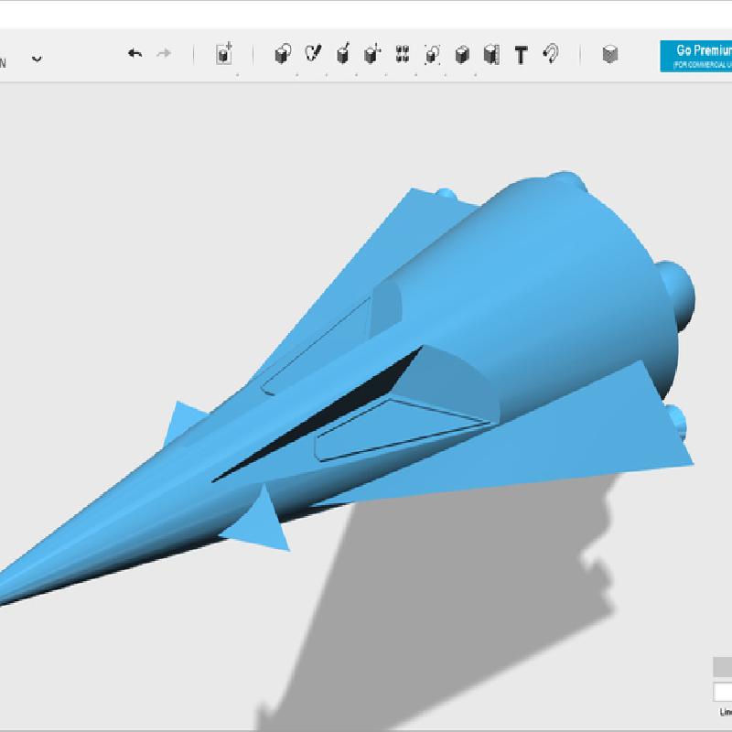Select the Sketch tool
This screenshot has width=732, height=732.
(313, 55)
